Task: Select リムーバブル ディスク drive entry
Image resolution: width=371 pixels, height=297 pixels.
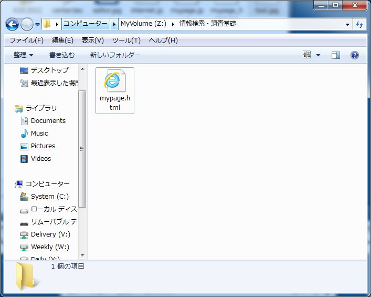Action: click(x=54, y=222)
